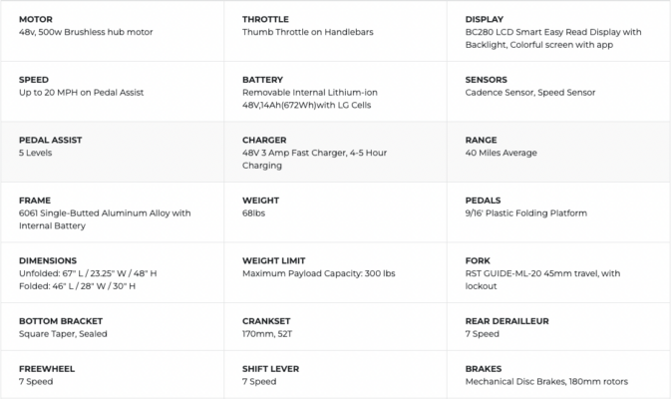Click the highlighted PEDAL ASSIST cell

coord(112,152)
